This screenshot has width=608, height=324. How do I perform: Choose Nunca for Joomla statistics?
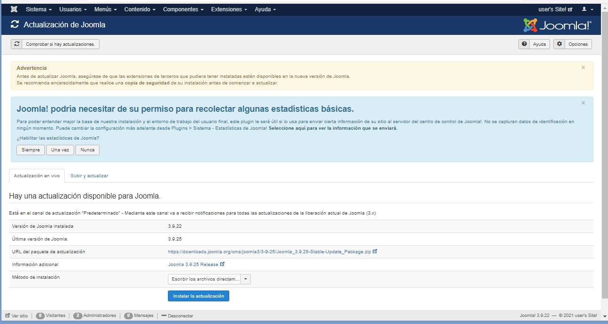pyautogui.click(x=87, y=150)
